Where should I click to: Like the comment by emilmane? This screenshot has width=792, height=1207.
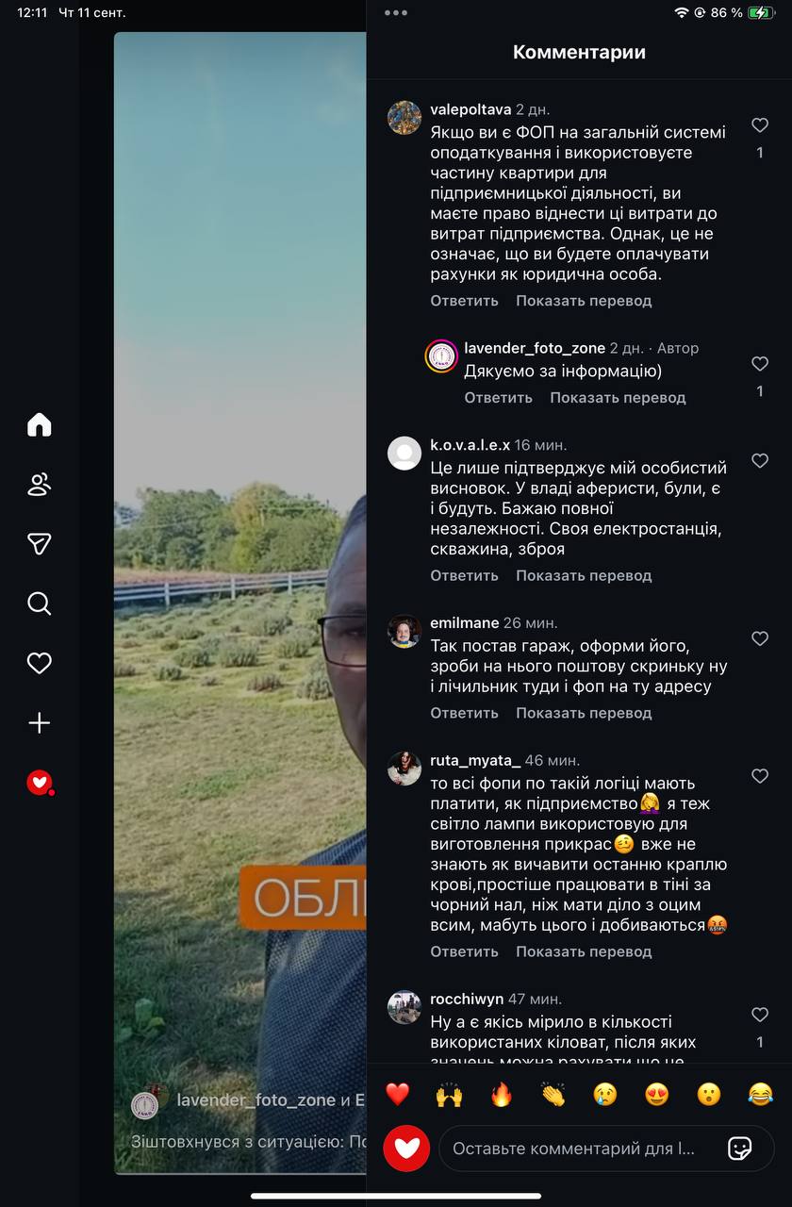coord(760,638)
